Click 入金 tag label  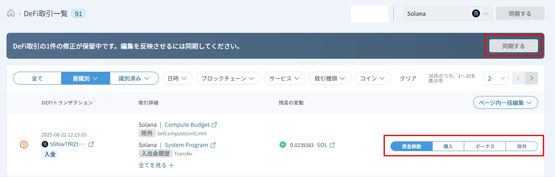tap(50, 154)
